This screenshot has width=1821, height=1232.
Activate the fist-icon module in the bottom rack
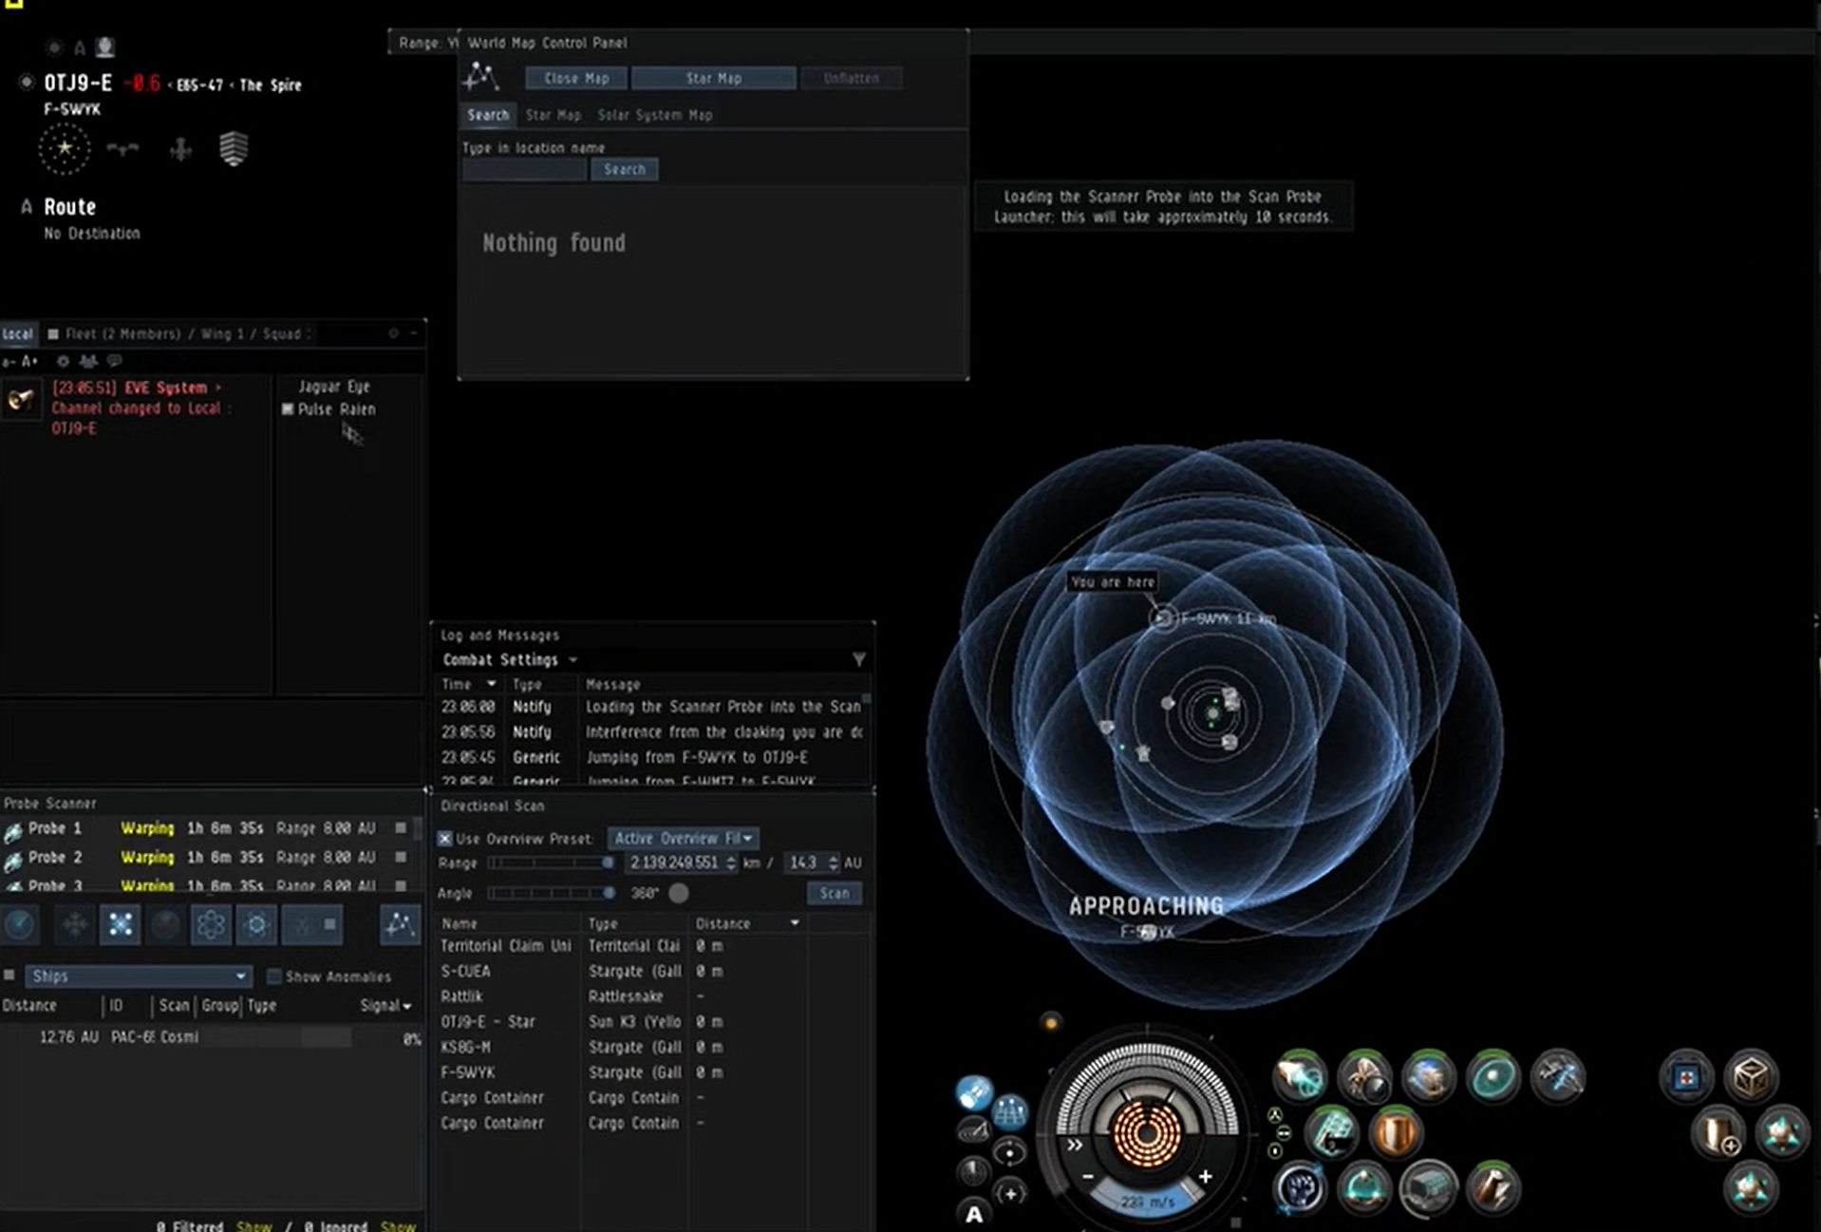[1299, 1187]
